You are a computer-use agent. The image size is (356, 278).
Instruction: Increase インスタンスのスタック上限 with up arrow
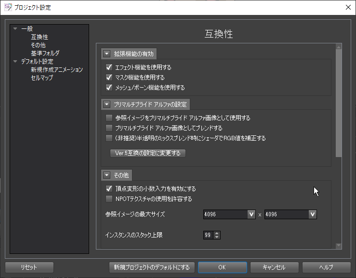click(217, 233)
